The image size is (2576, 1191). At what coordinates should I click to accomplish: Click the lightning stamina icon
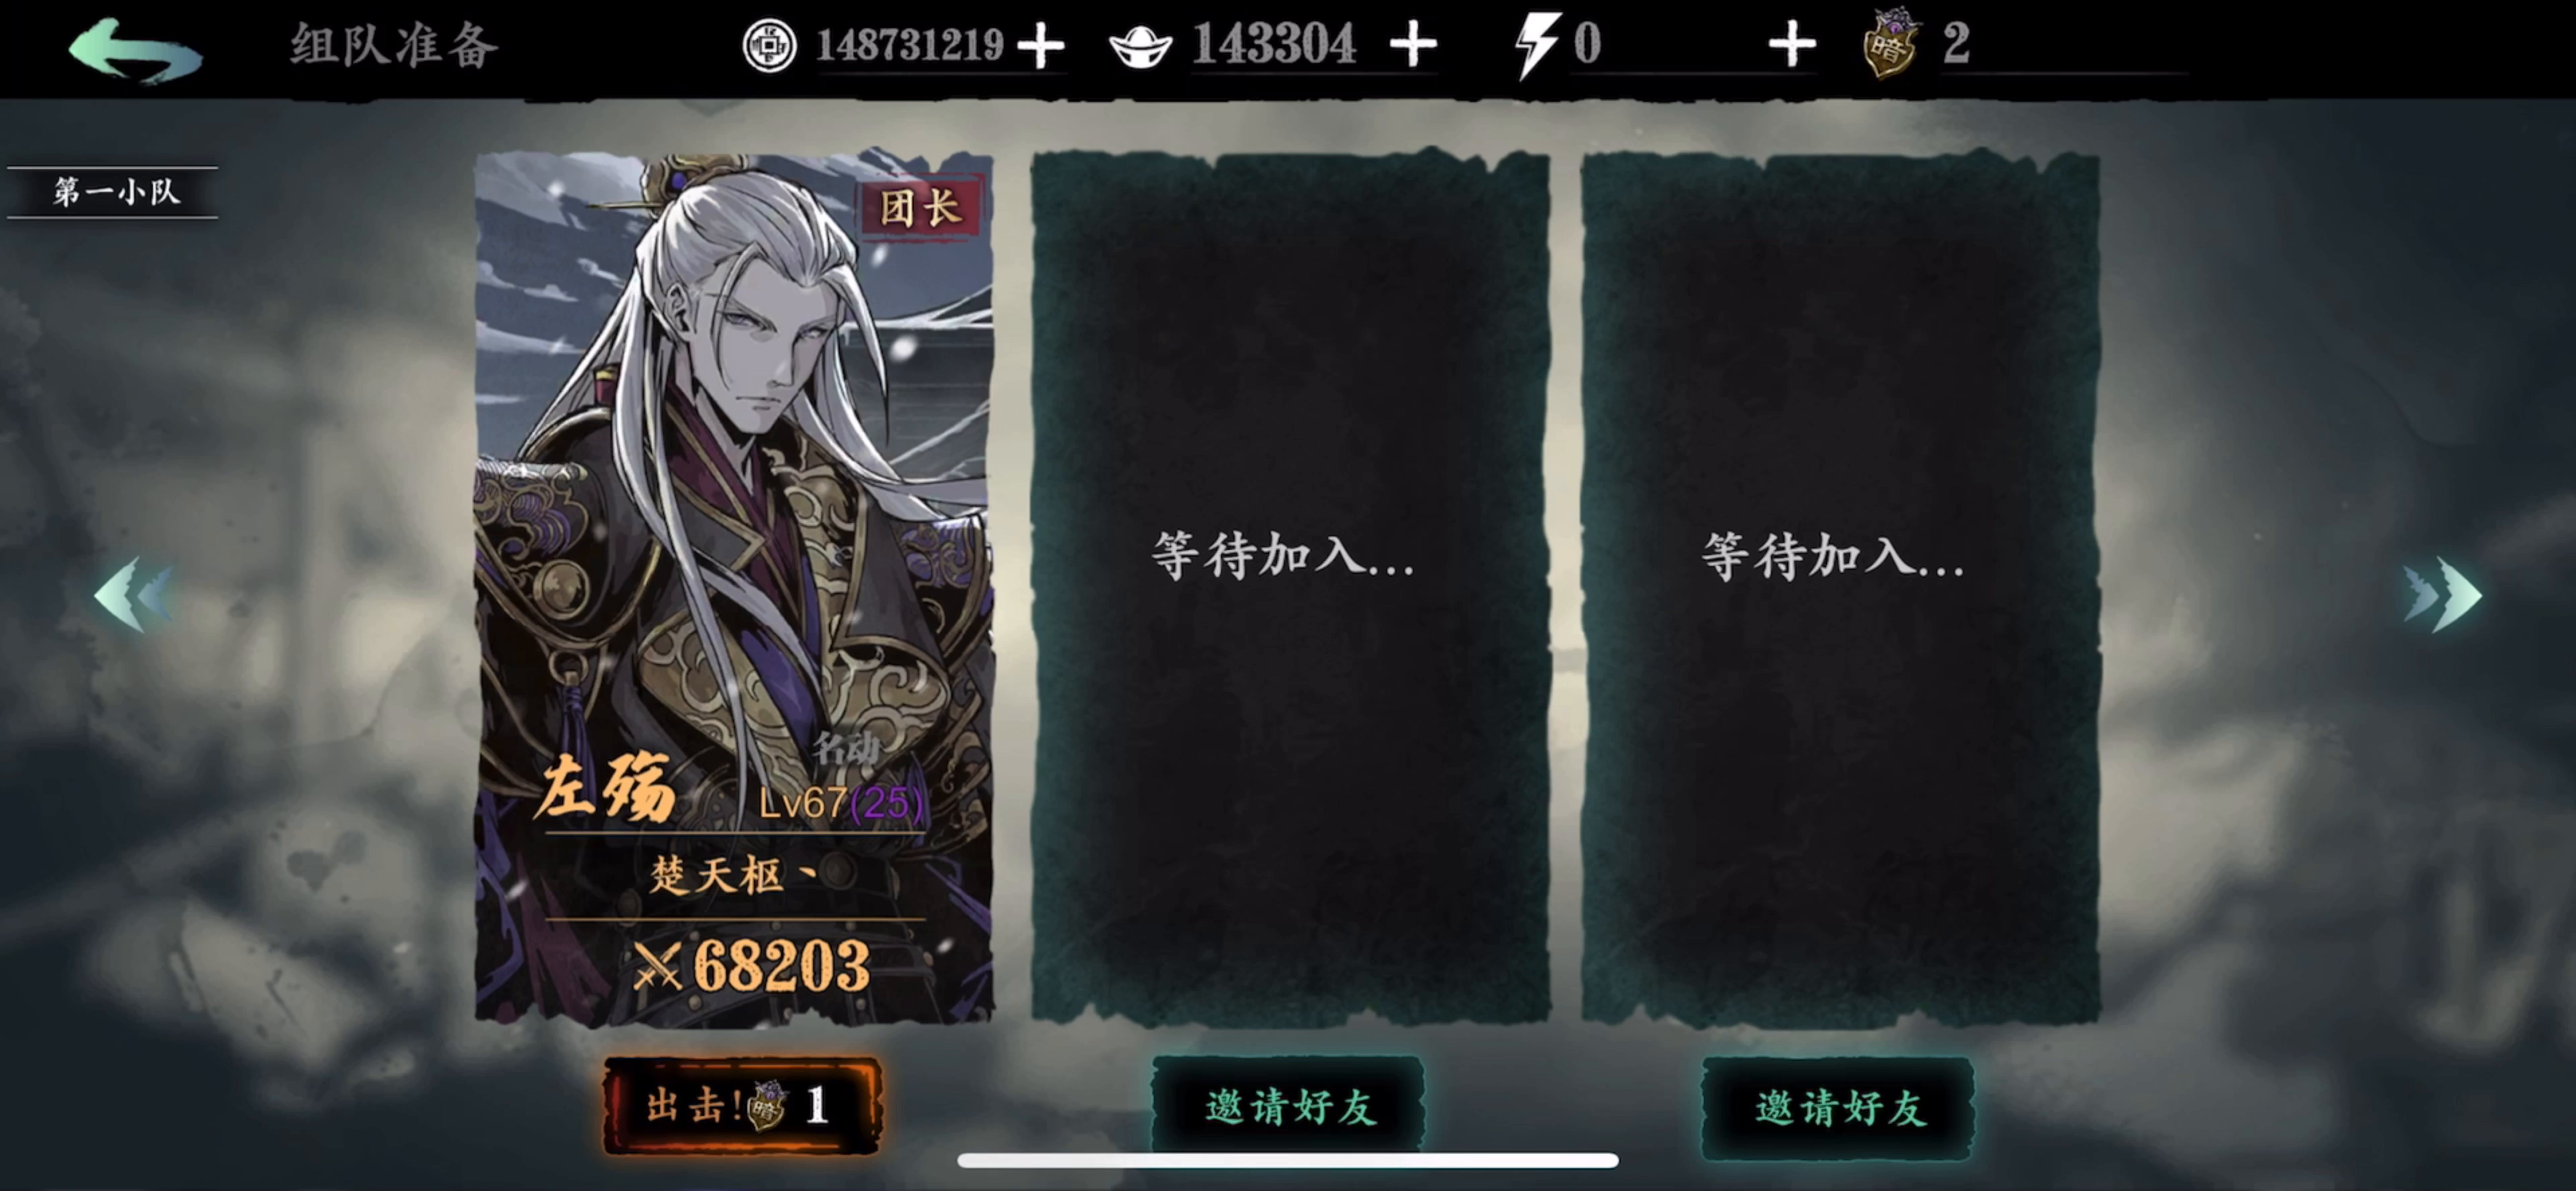point(1535,45)
